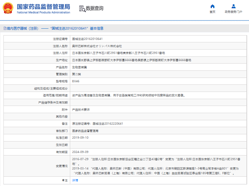The height and width of the screenshot is (186, 249).
Task: Click the 详情 details link
Action: coord(75,180)
